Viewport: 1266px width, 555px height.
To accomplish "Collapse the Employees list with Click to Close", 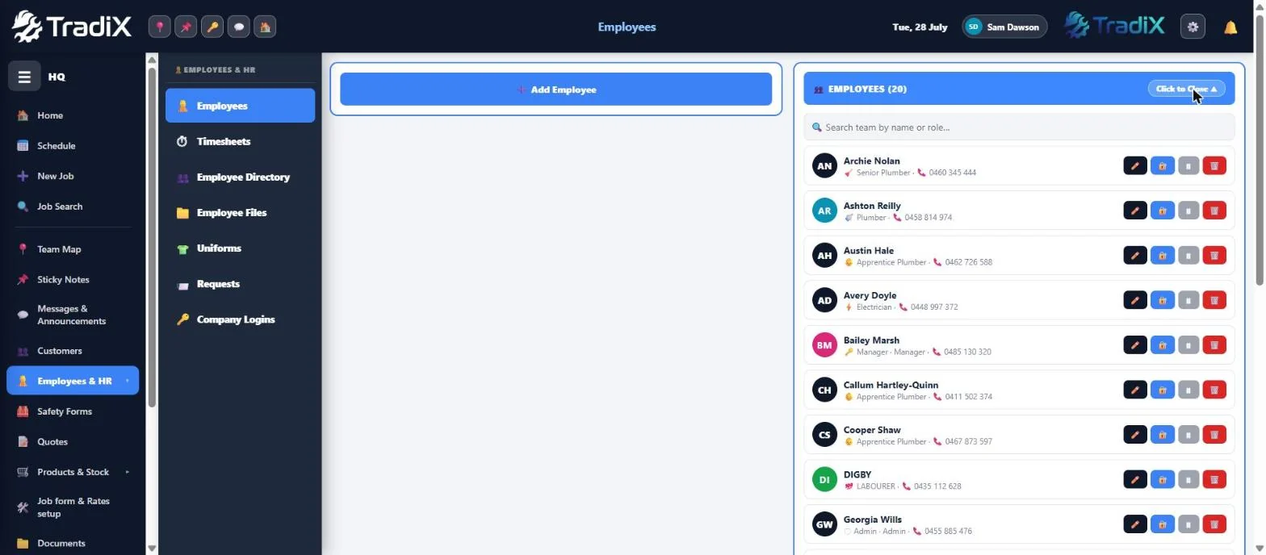I will 1186,89.
